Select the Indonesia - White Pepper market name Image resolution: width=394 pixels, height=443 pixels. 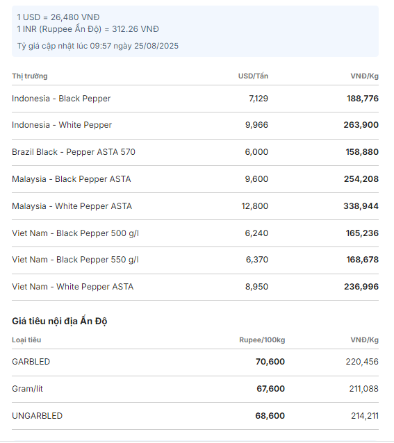(62, 125)
